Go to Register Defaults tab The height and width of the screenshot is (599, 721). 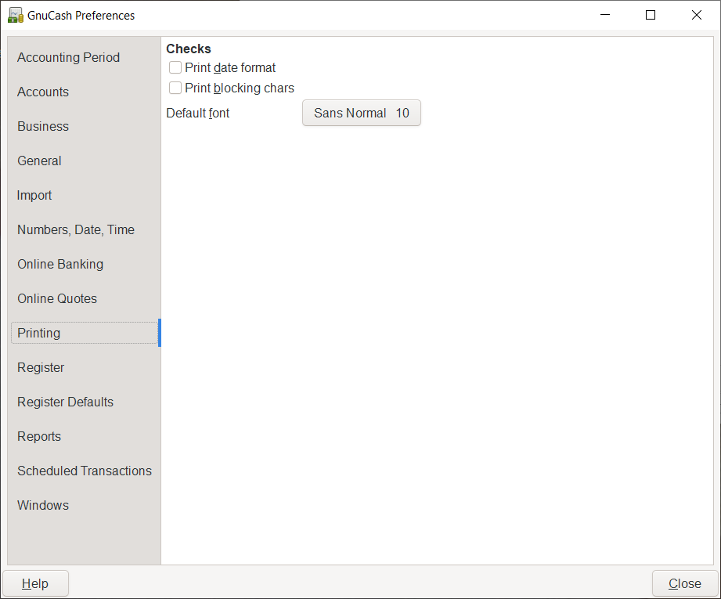(65, 402)
